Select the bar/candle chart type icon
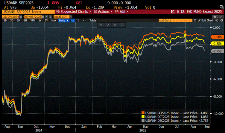Screen dimensions: 225x133 pyautogui.click(x=78, y=21)
